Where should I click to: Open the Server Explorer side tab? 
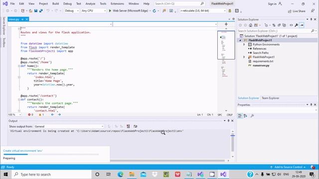tap(3, 26)
